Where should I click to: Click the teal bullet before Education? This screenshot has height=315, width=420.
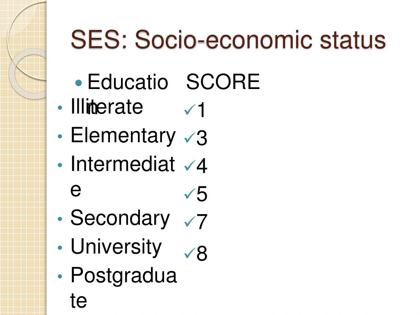tap(78, 83)
